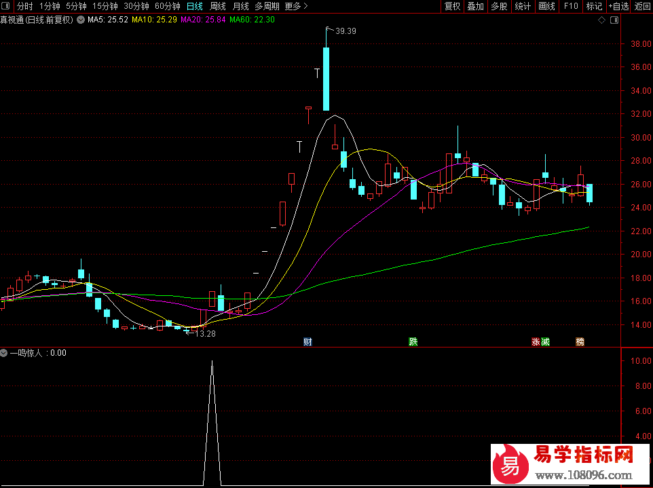The width and height of the screenshot is (653, 488).
Task: Expand the 更多 periods menu
Action: pos(296,7)
